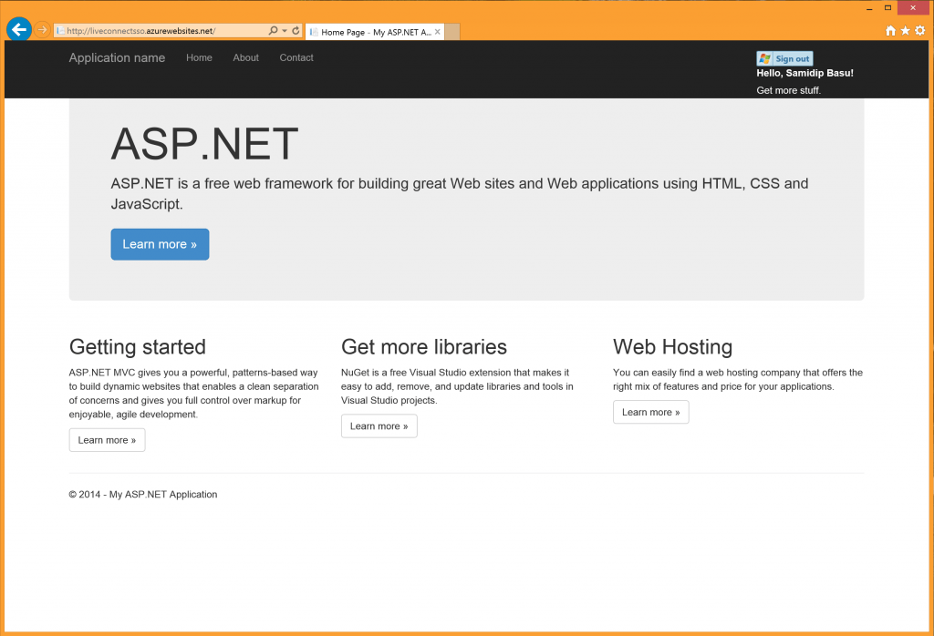Click Learn more under Get more libraries
The height and width of the screenshot is (636, 934).
point(379,426)
